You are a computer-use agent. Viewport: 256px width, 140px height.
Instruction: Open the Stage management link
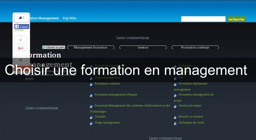pyautogui.click(x=107, y=123)
